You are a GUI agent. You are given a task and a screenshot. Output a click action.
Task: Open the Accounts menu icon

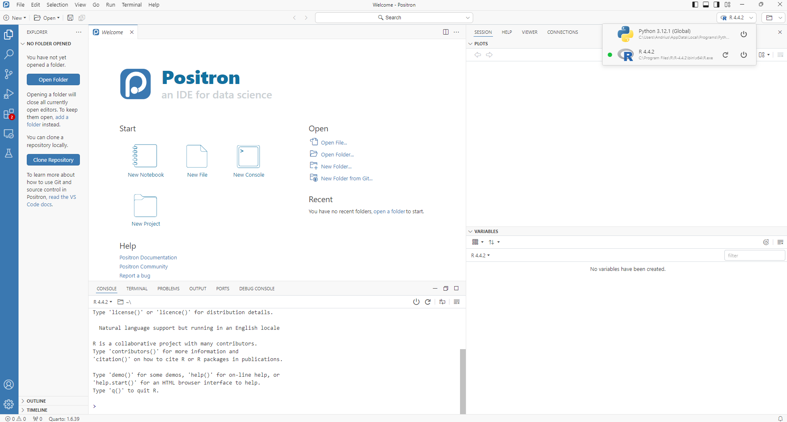pos(9,385)
